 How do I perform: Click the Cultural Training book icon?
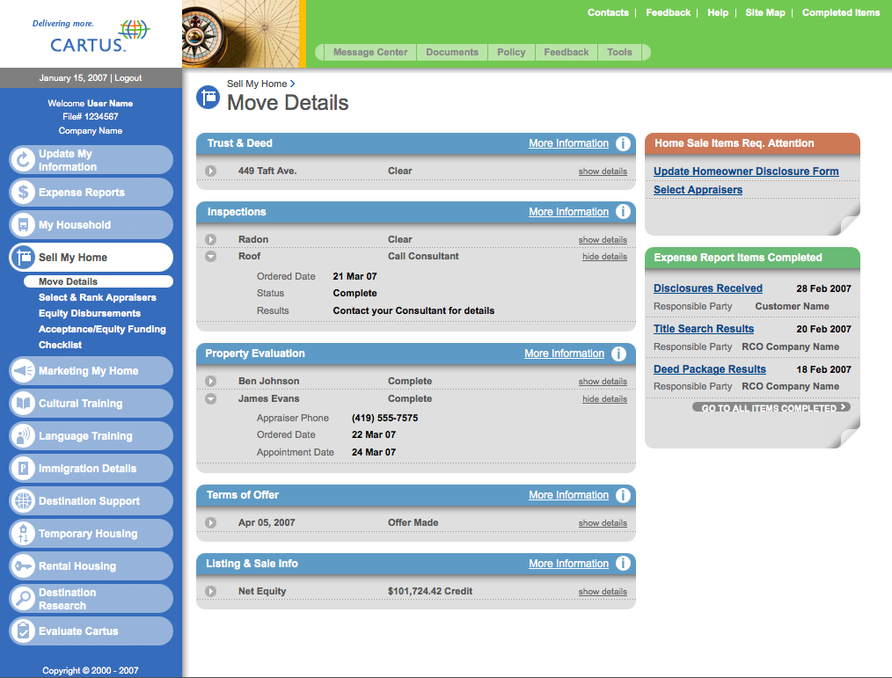tap(24, 404)
